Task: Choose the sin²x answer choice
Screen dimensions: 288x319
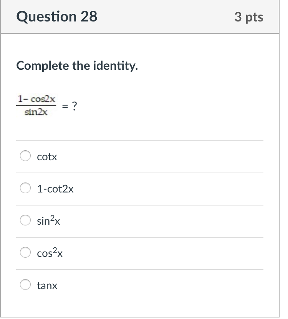Action: click(x=25, y=220)
